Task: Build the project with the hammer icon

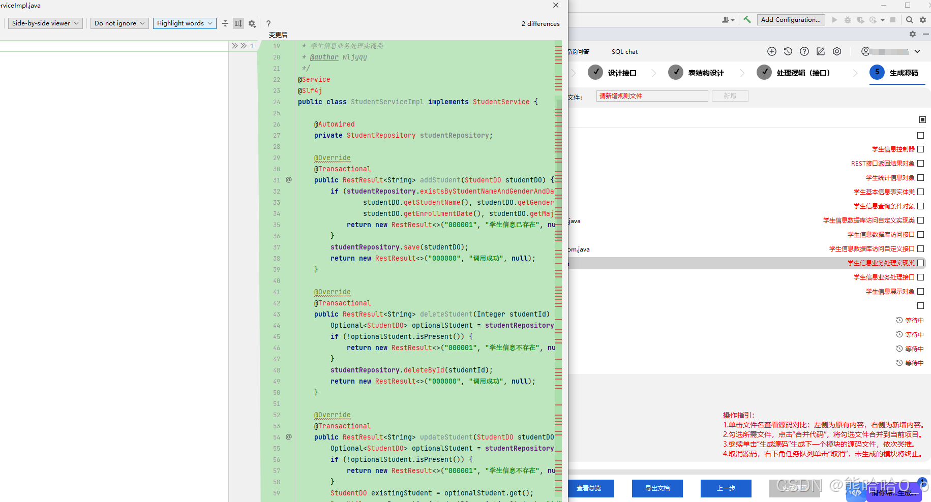Action: point(747,20)
